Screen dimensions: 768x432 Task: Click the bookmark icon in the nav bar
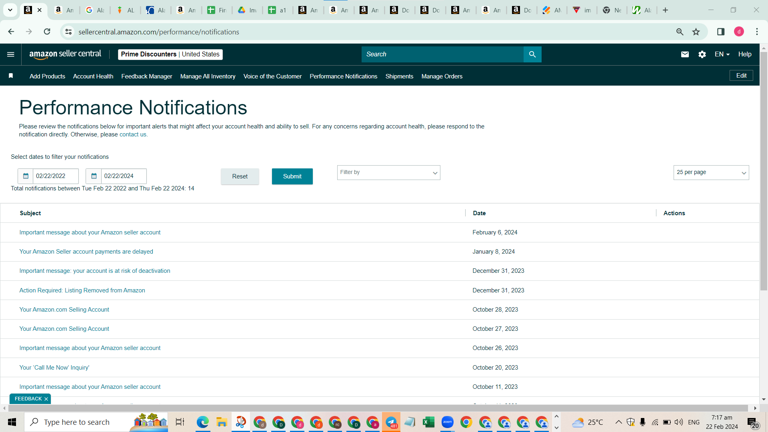pos(11,76)
